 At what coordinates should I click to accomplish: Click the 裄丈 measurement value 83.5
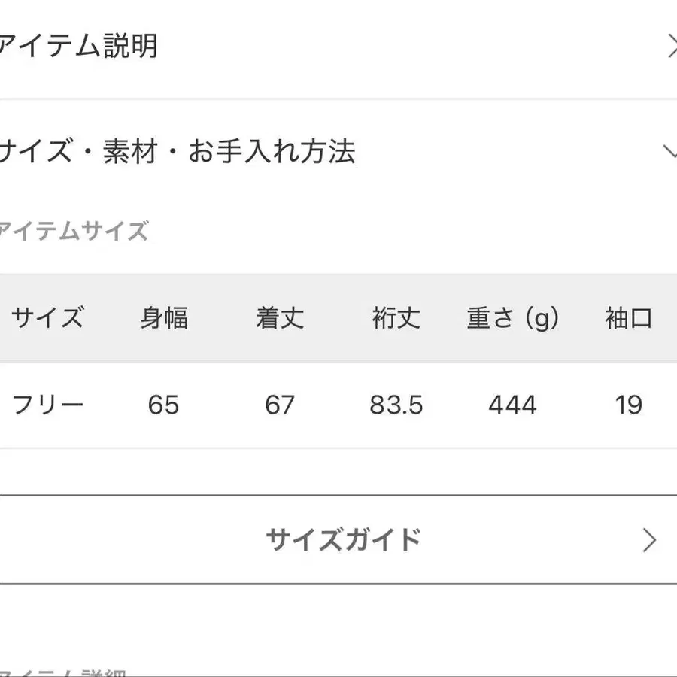tap(396, 405)
